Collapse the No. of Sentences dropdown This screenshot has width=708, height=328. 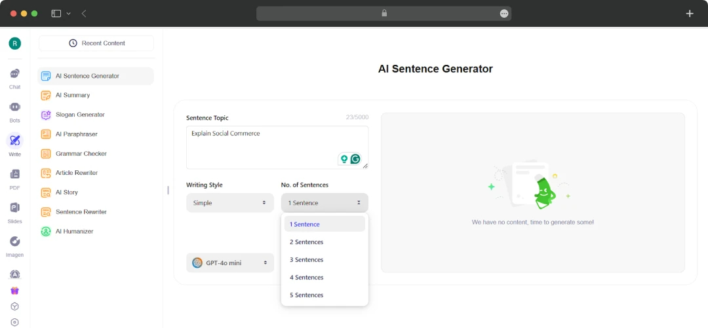point(324,203)
